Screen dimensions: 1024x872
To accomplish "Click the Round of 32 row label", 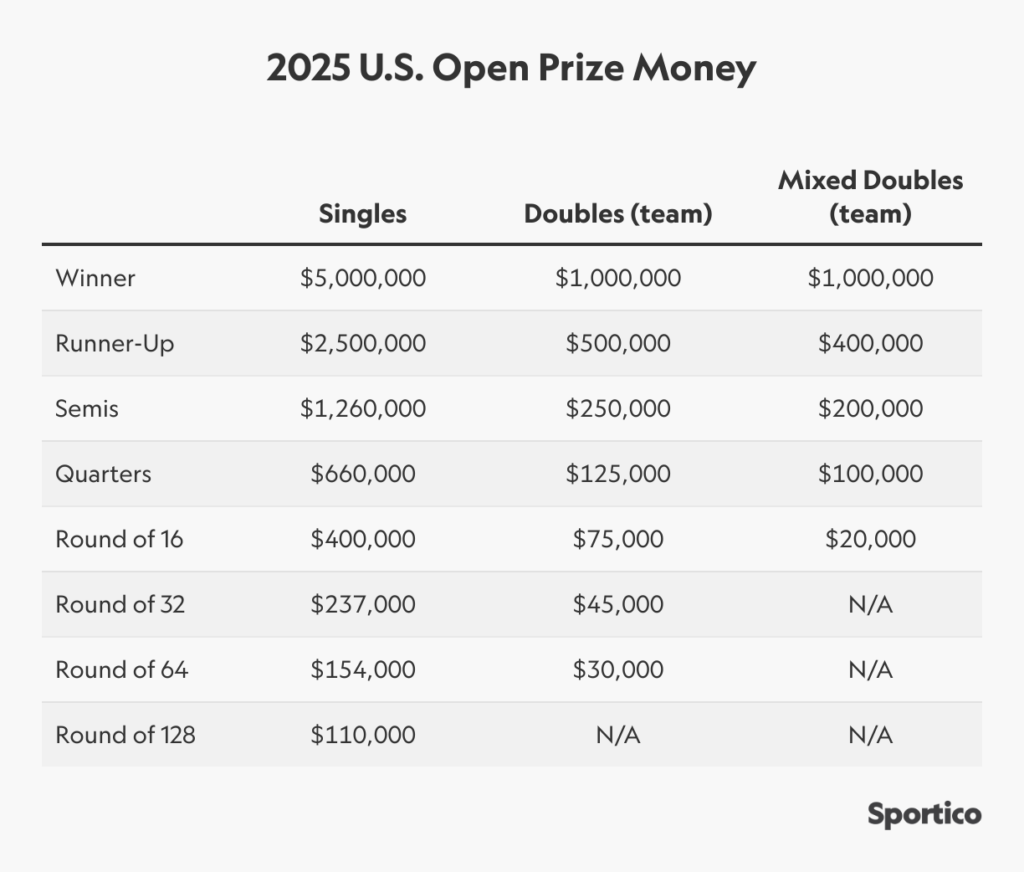I will (x=120, y=604).
